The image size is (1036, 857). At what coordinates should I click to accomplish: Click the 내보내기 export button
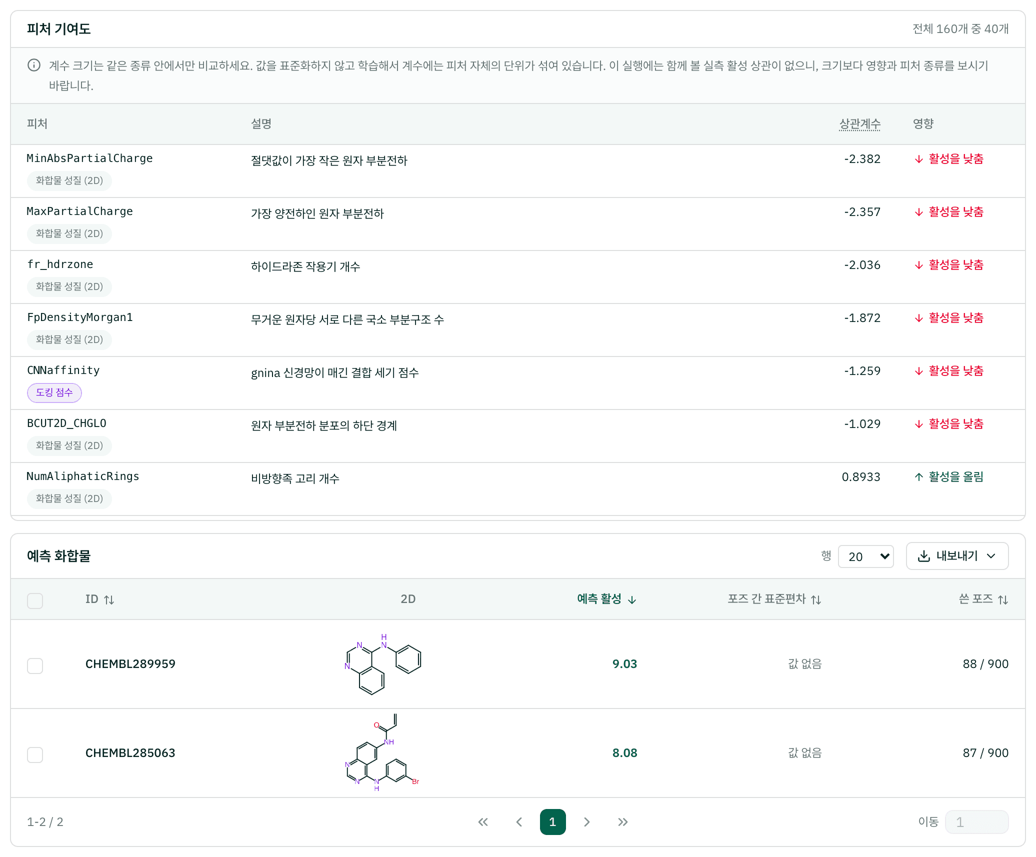(x=957, y=556)
